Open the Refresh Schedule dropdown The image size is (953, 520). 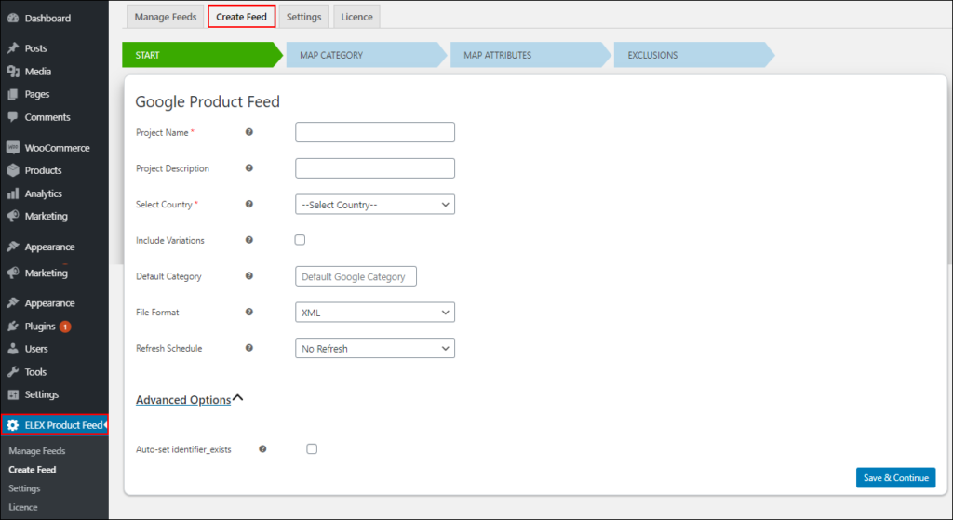[375, 348]
